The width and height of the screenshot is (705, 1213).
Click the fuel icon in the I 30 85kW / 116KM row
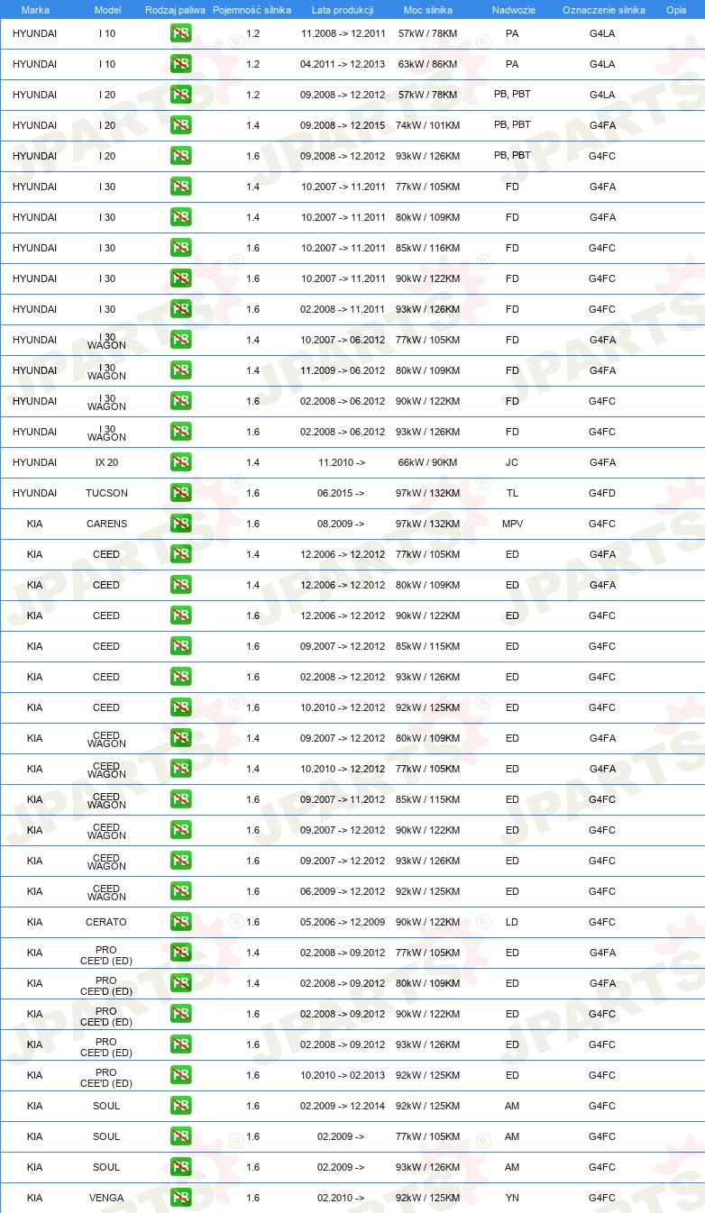pos(180,248)
